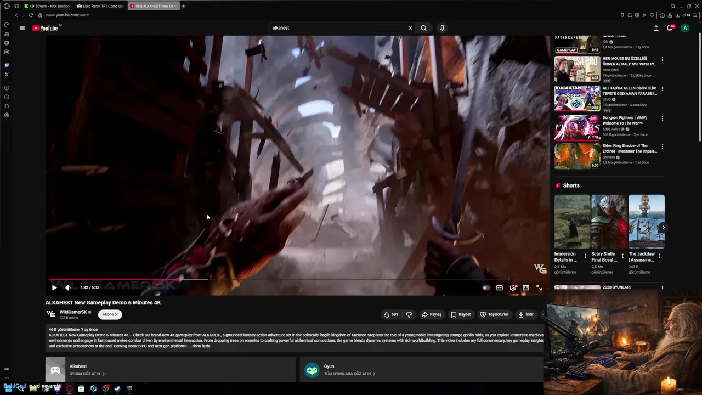The height and width of the screenshot is (395, 702).
Task: Open the sidebar player icon
Action: click(x=7, y=88)
